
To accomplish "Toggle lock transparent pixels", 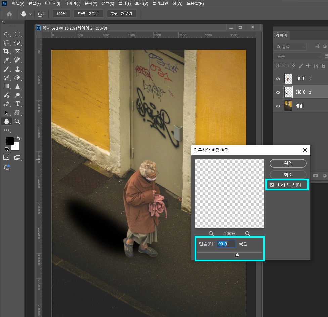I will click(x=293, y=66).
